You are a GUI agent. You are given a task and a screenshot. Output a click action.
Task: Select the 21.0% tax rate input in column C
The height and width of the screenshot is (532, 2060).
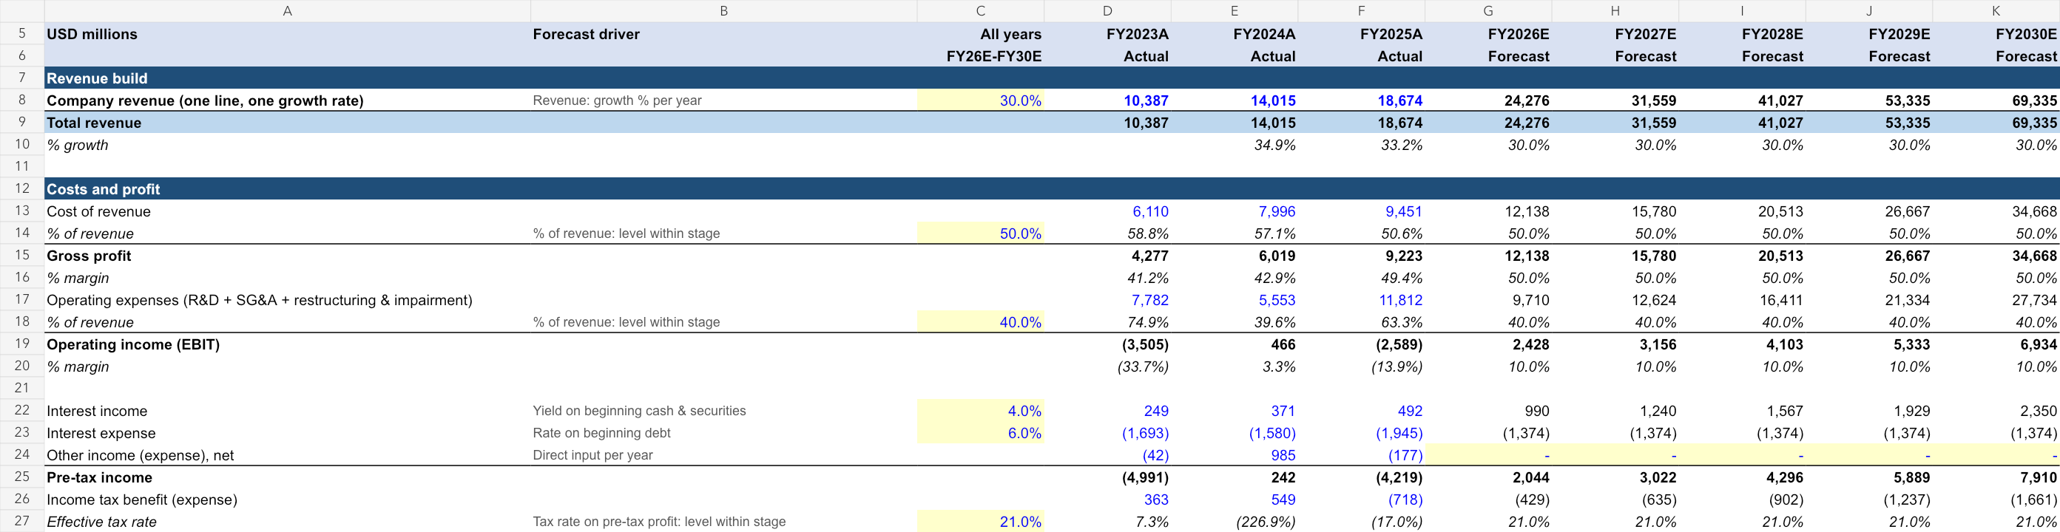click(x=980, y=522)
